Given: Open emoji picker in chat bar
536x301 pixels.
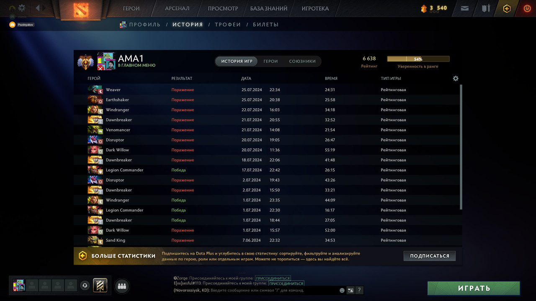Looking at the screenshot, I should tap(342, 290).
